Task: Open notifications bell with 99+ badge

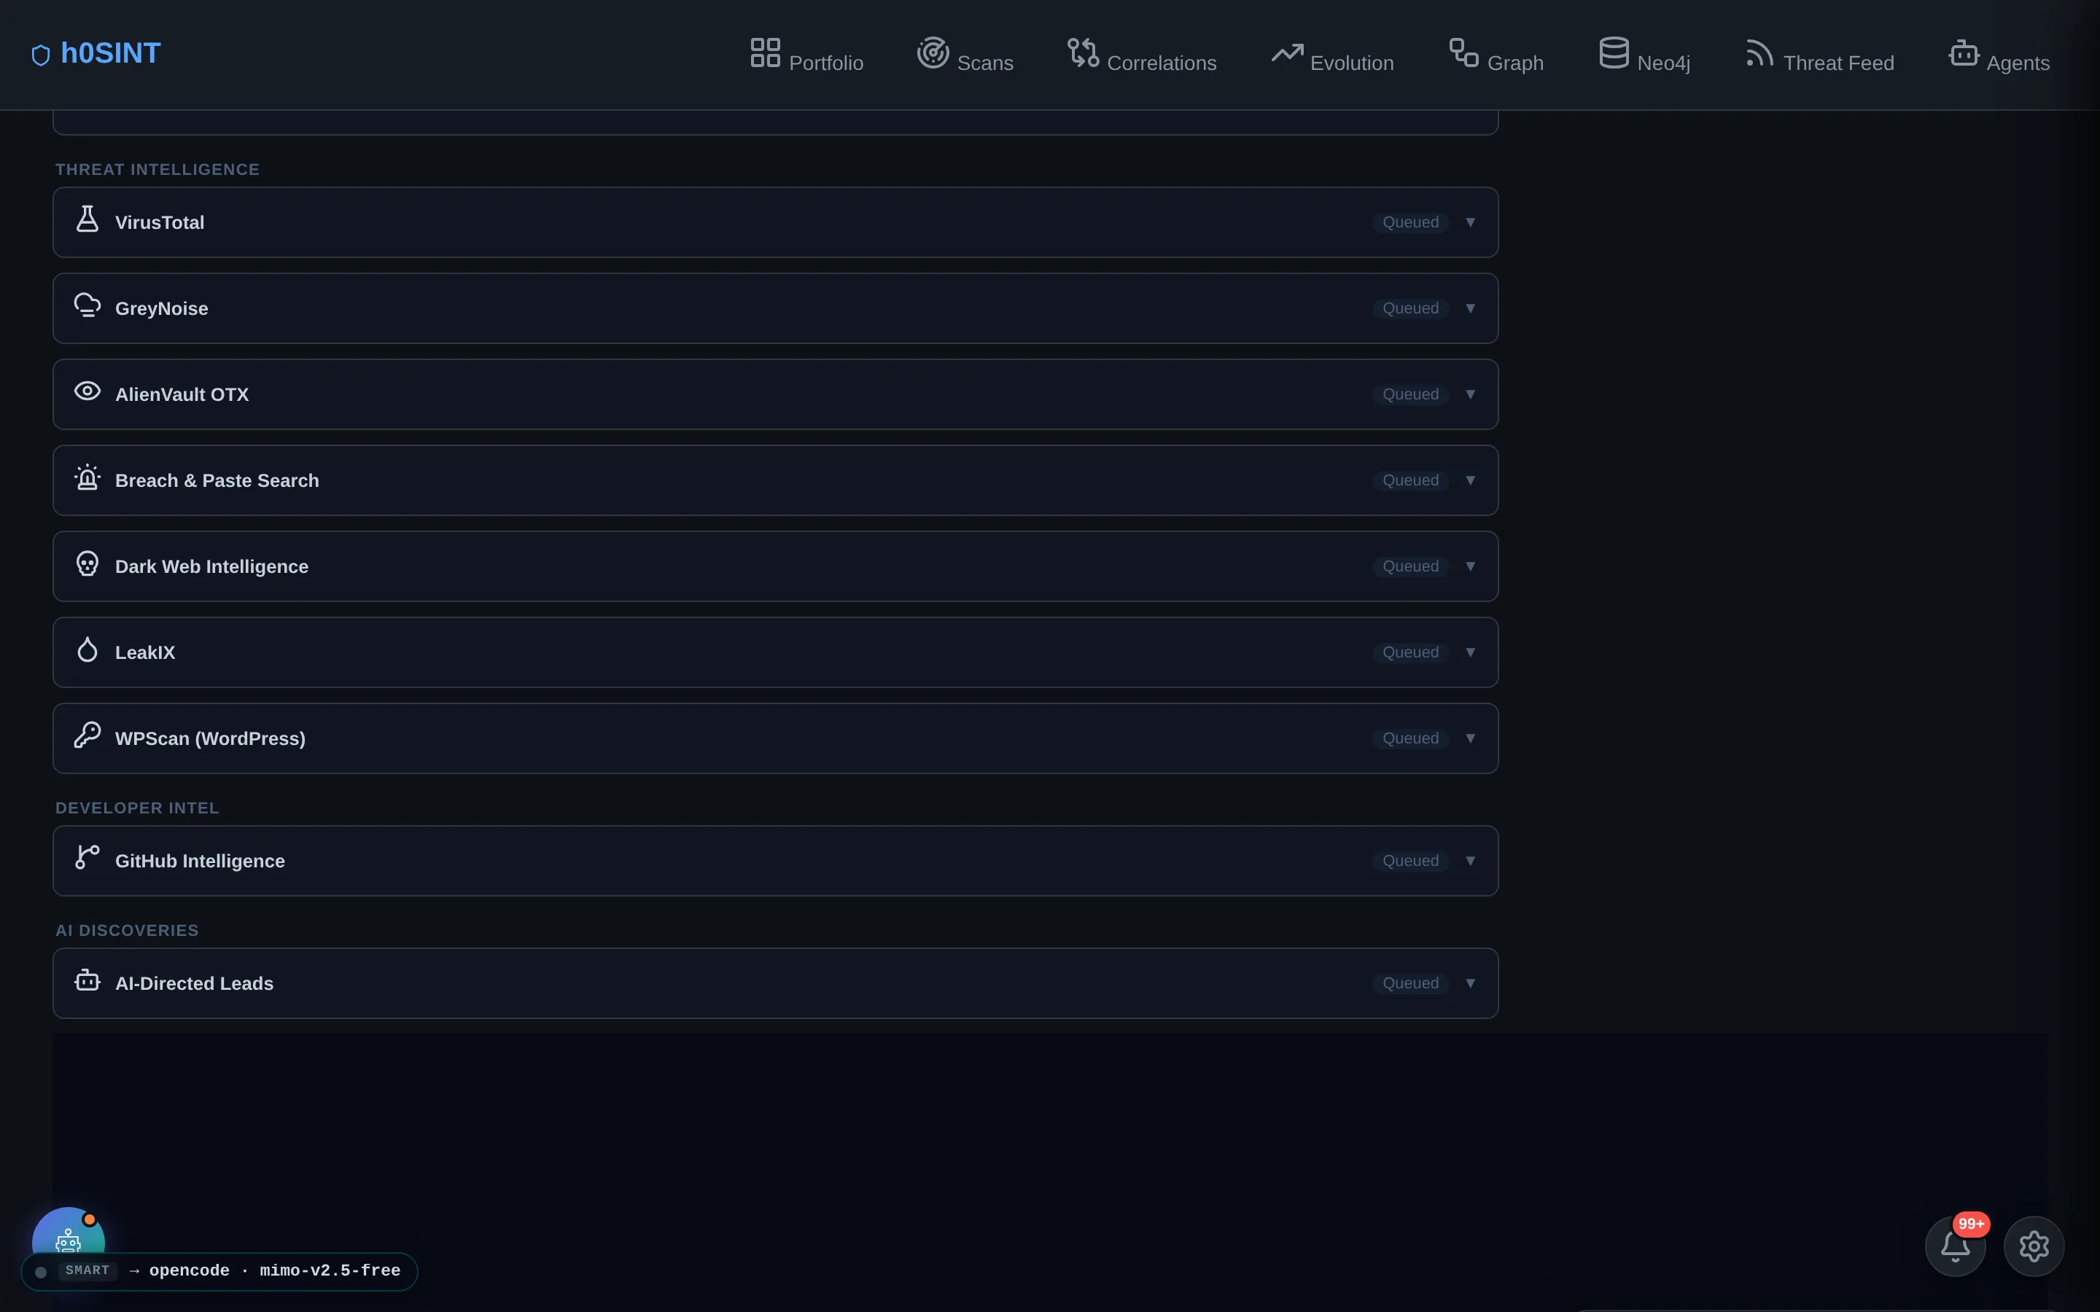Action: tap(1955, 1246)
